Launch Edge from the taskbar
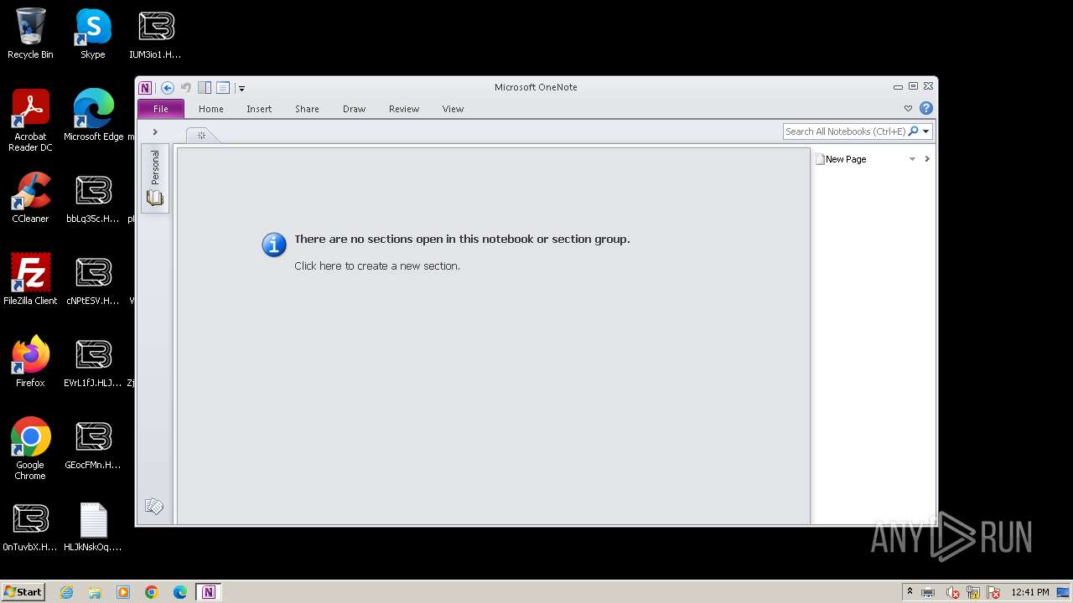This screenshot has height=603, width=1073. pos(180,592)
